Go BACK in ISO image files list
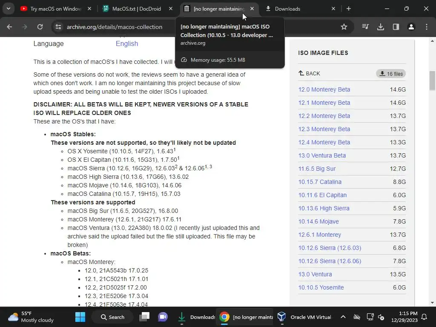 pyautogui.click(x=309, y=73)
